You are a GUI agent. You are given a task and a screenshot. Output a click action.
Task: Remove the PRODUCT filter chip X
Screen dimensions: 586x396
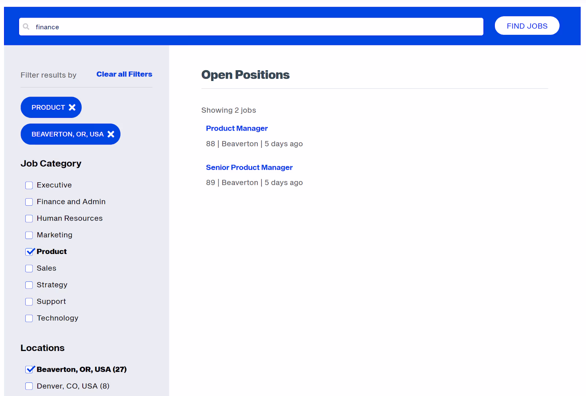coord(72,107)
